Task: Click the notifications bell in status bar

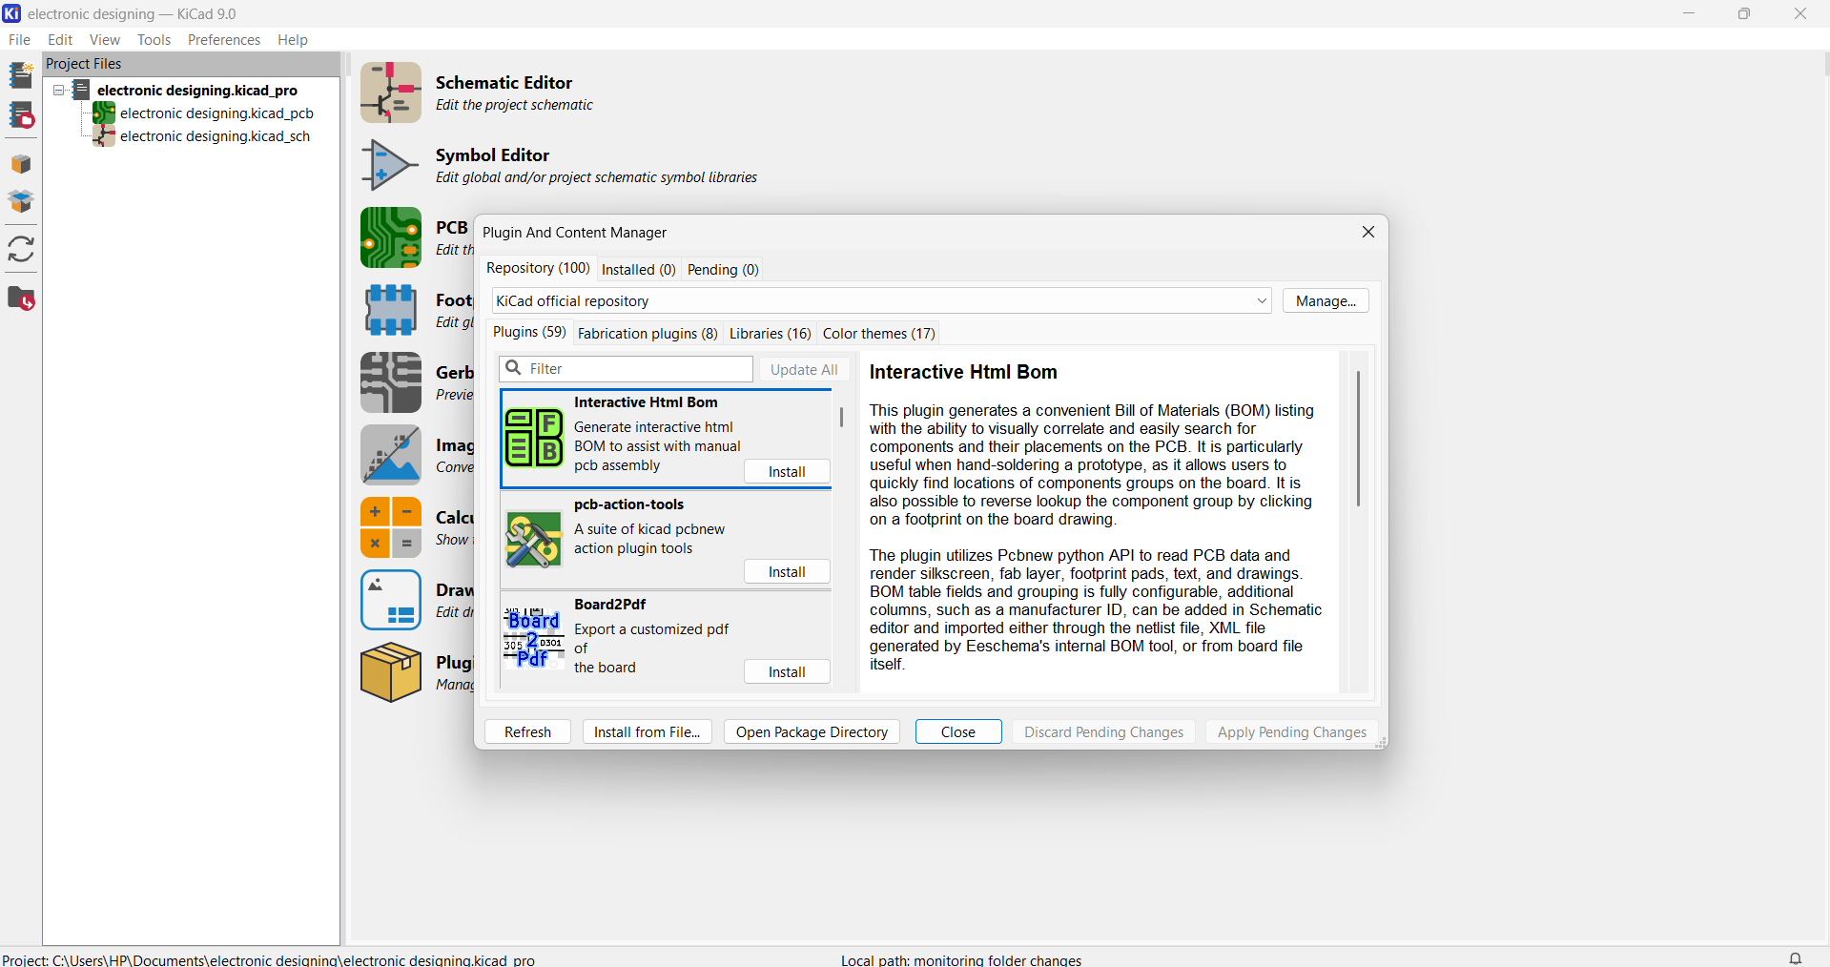Action: (x=1796, y=958)
